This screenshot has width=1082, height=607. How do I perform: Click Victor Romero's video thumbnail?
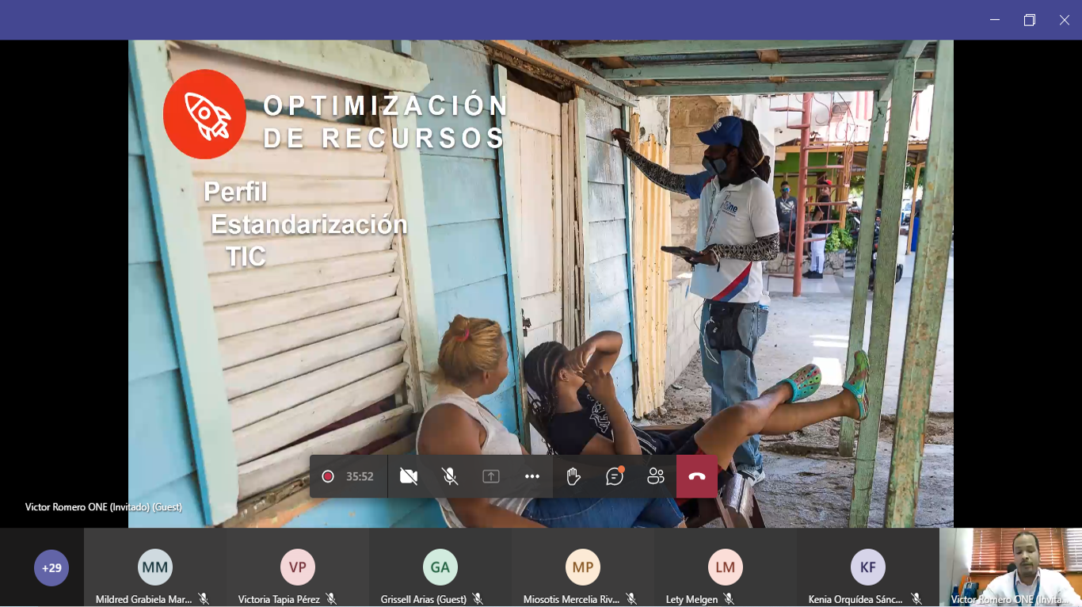[x=1010, y=566]
